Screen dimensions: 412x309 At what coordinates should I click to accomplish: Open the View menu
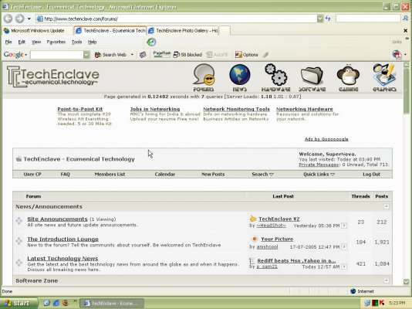pyautogui.click(x=36, y=42)
